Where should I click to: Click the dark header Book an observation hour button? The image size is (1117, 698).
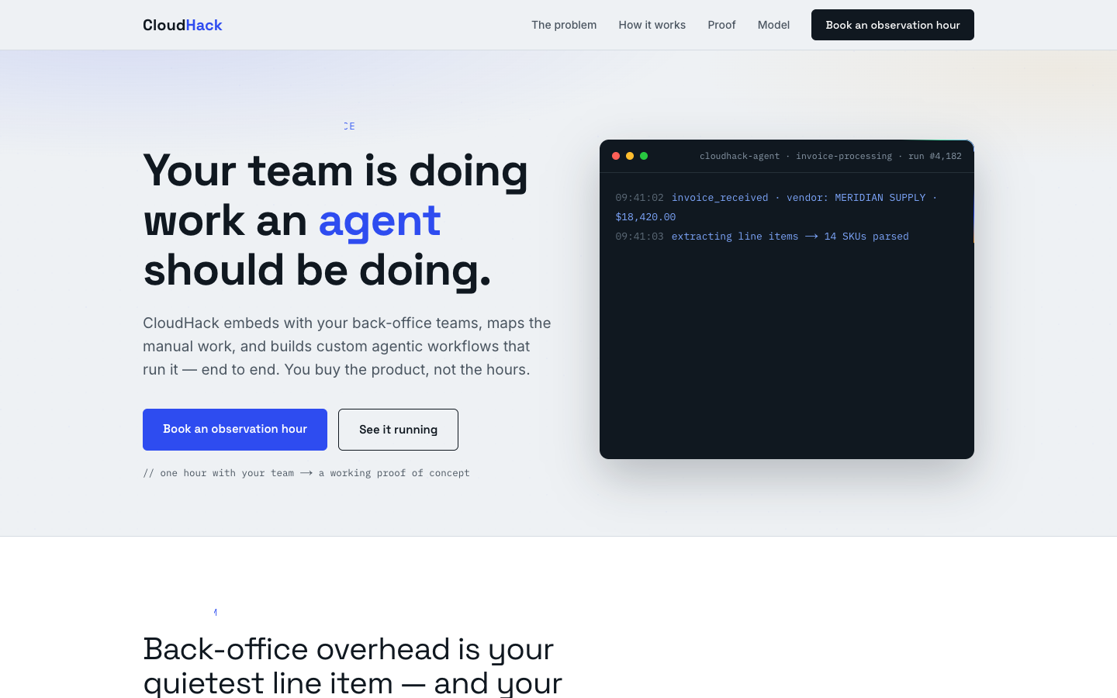coord(893,25)
